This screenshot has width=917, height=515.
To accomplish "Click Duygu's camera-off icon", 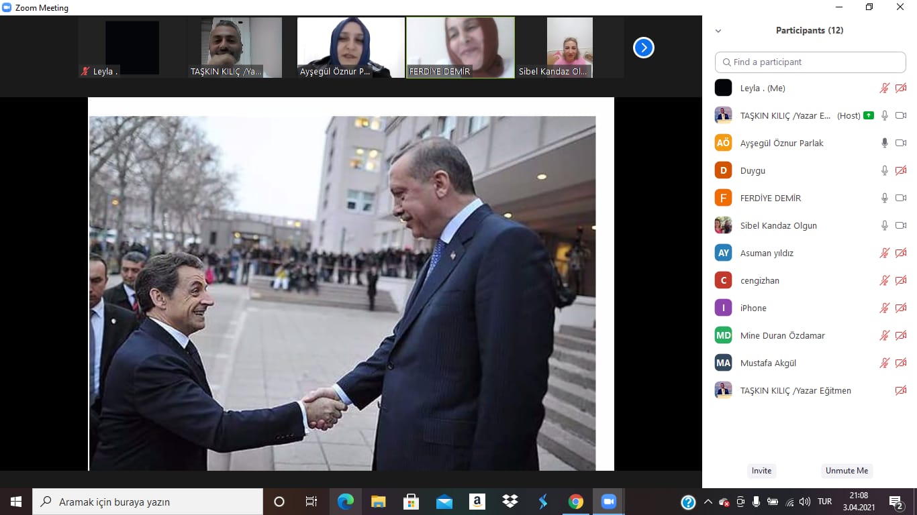I will click(x=901, y=170).
